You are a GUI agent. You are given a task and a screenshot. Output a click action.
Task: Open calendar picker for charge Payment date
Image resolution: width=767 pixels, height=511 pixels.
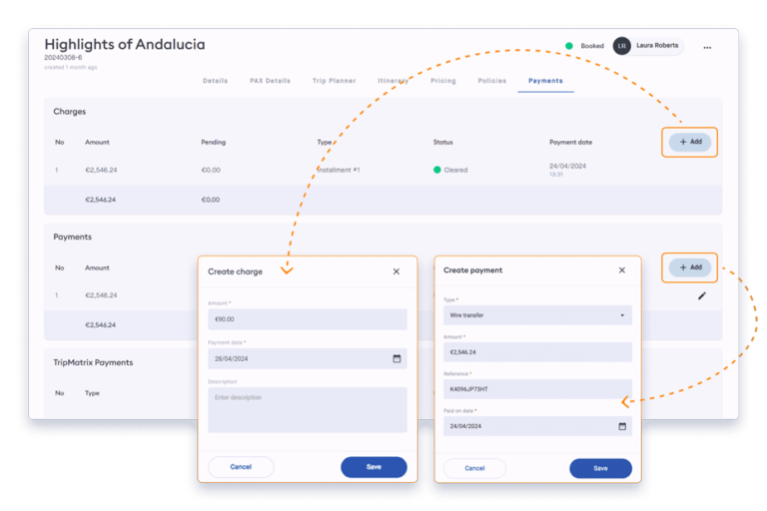(x=396, y=358)
